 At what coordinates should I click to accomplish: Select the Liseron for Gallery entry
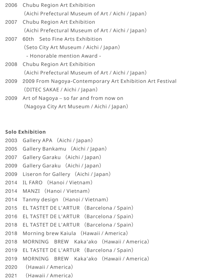(x=58, y=174)
